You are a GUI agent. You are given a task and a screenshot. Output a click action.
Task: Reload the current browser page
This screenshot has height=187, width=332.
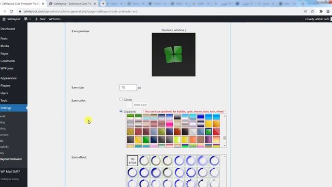tap(11, 11)
